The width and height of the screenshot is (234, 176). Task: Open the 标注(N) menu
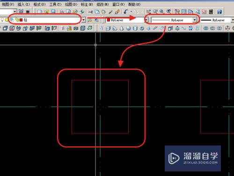87,4
